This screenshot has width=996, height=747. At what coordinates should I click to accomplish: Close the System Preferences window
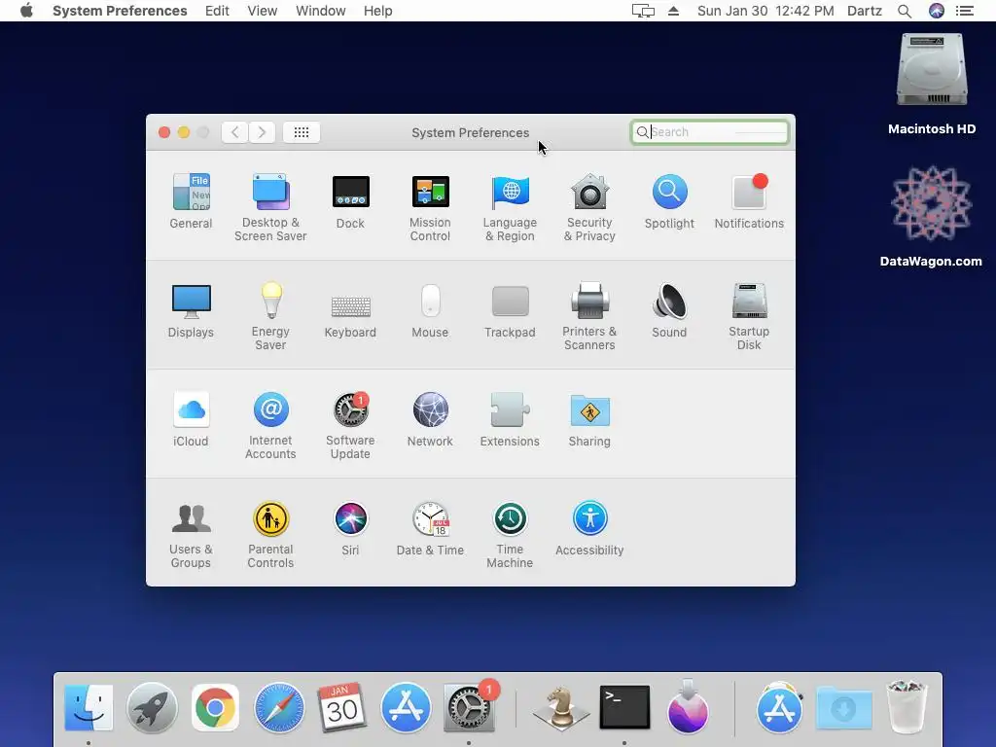click(x=163, y=132)
